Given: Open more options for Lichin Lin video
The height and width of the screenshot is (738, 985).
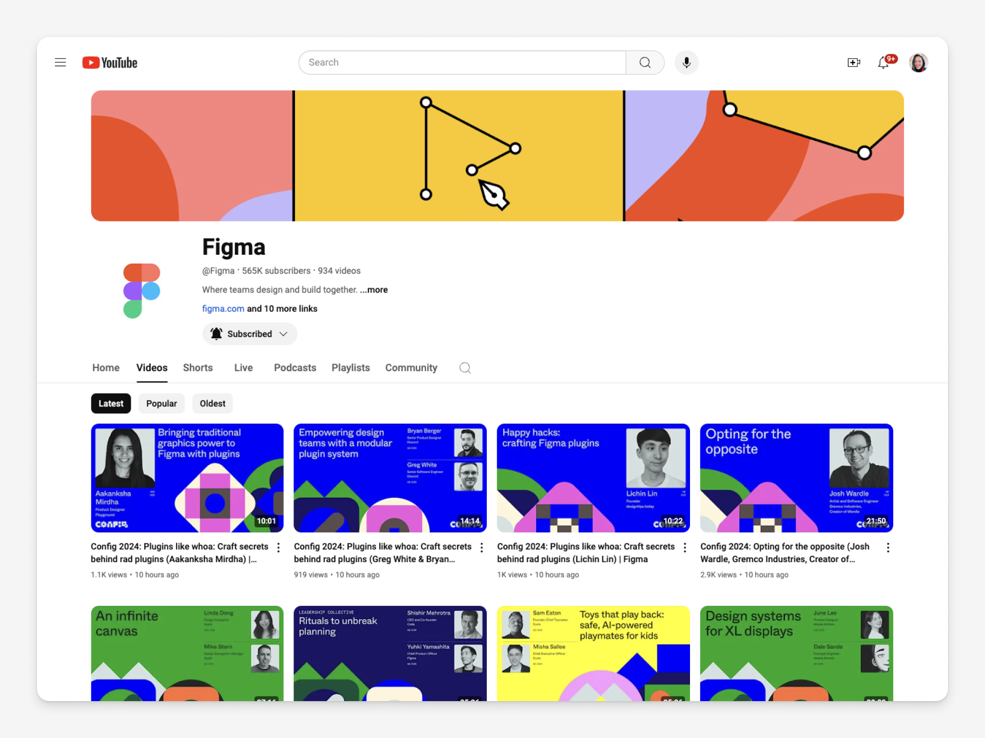Looking at the screenshot, I should coord(685,547).
